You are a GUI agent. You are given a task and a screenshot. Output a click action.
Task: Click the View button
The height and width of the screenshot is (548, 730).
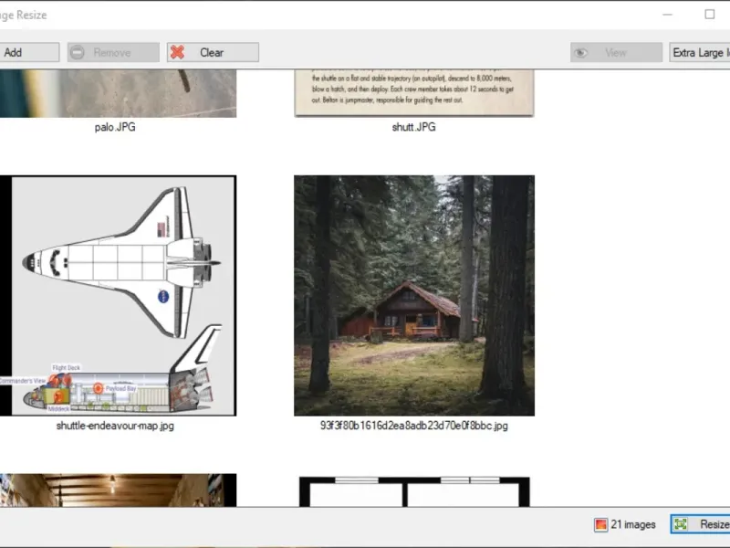(616, 52)
